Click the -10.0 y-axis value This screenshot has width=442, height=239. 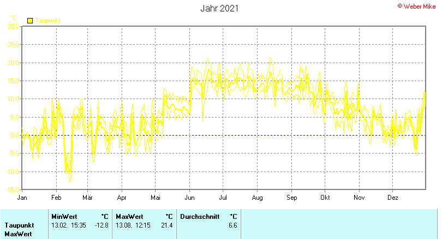click(13, 172)
